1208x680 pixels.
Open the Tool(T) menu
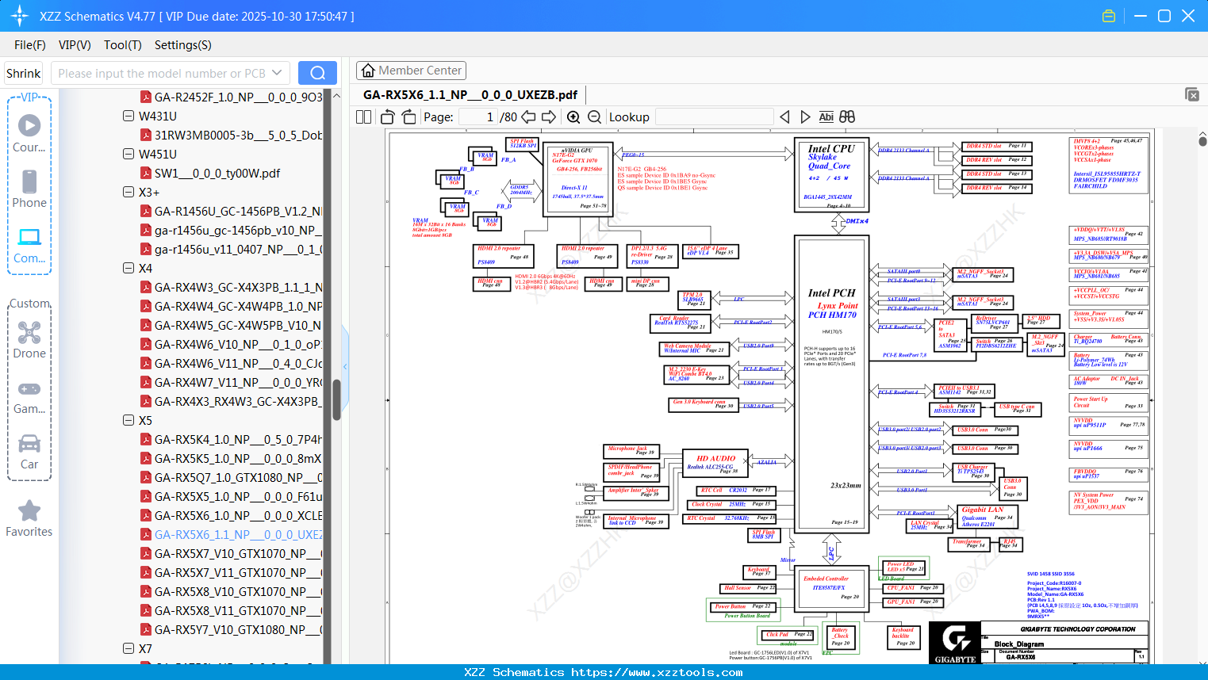click(123, 45)
